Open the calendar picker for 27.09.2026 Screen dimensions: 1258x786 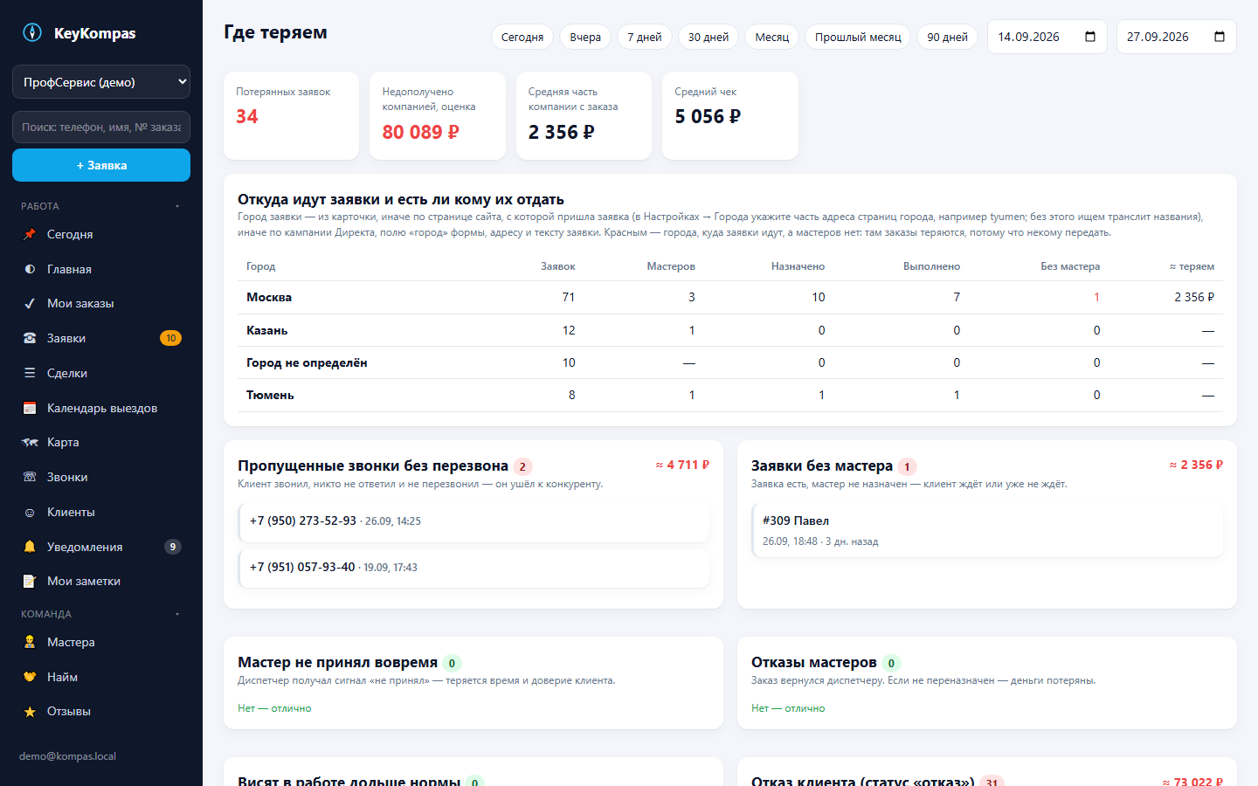pos(1220,37)
